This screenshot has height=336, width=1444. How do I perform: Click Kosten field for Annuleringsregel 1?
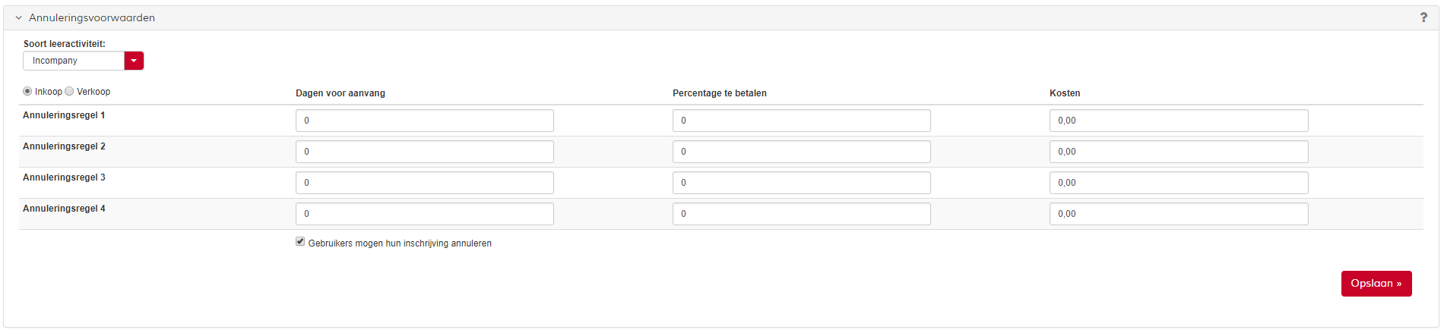point(1178,121)
